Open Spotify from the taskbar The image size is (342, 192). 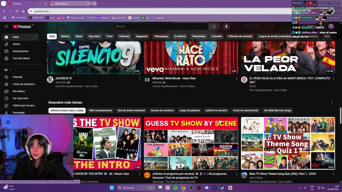click(175, 188)
